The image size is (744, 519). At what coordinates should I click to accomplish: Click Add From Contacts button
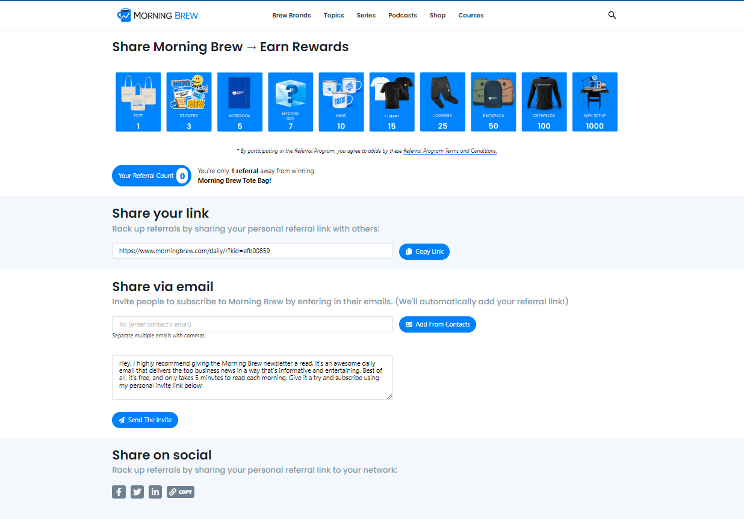(x=438, y=324)
